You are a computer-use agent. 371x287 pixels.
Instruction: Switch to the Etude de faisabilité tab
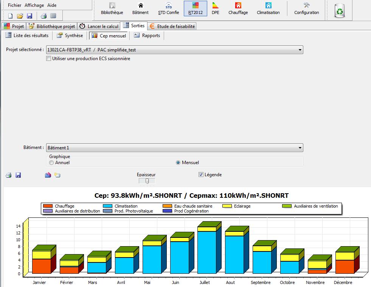(172, 26)
